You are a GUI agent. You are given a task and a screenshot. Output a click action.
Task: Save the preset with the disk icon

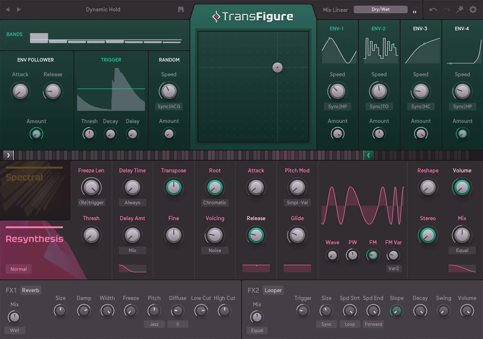[181, 10]
